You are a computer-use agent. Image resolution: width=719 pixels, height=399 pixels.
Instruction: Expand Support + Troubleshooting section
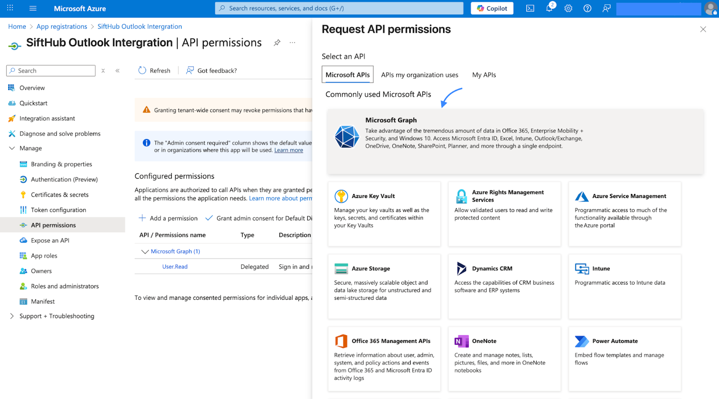tap(12, 316)
